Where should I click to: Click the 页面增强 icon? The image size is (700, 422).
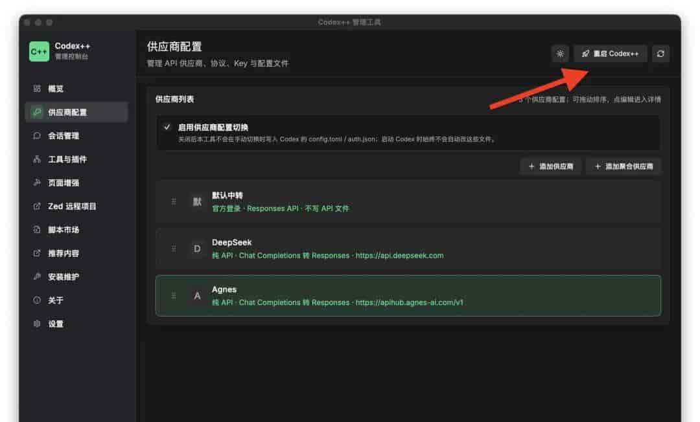pyautogui.click(x=37, y=183)
